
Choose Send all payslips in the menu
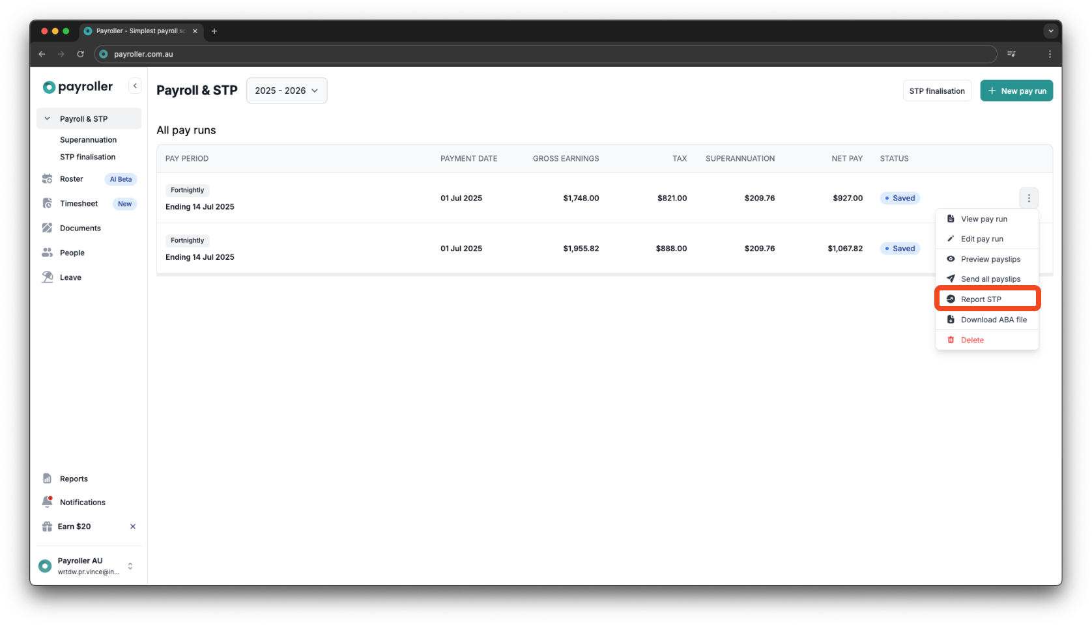tap(987, 279)
